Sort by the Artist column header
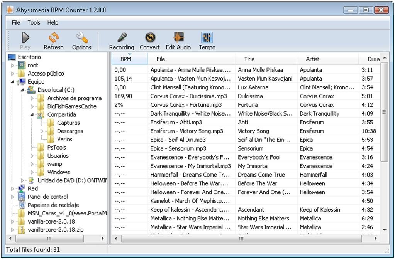 pyautogui.click(x=327, y=59)
